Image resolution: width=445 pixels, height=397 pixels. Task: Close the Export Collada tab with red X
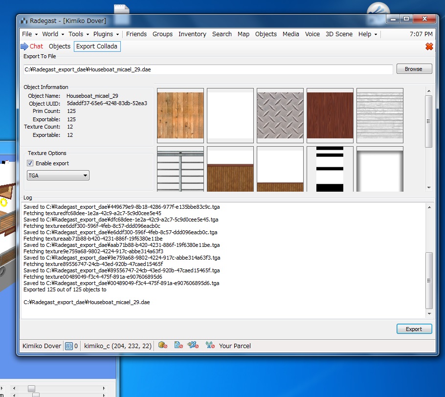(429, 46)
